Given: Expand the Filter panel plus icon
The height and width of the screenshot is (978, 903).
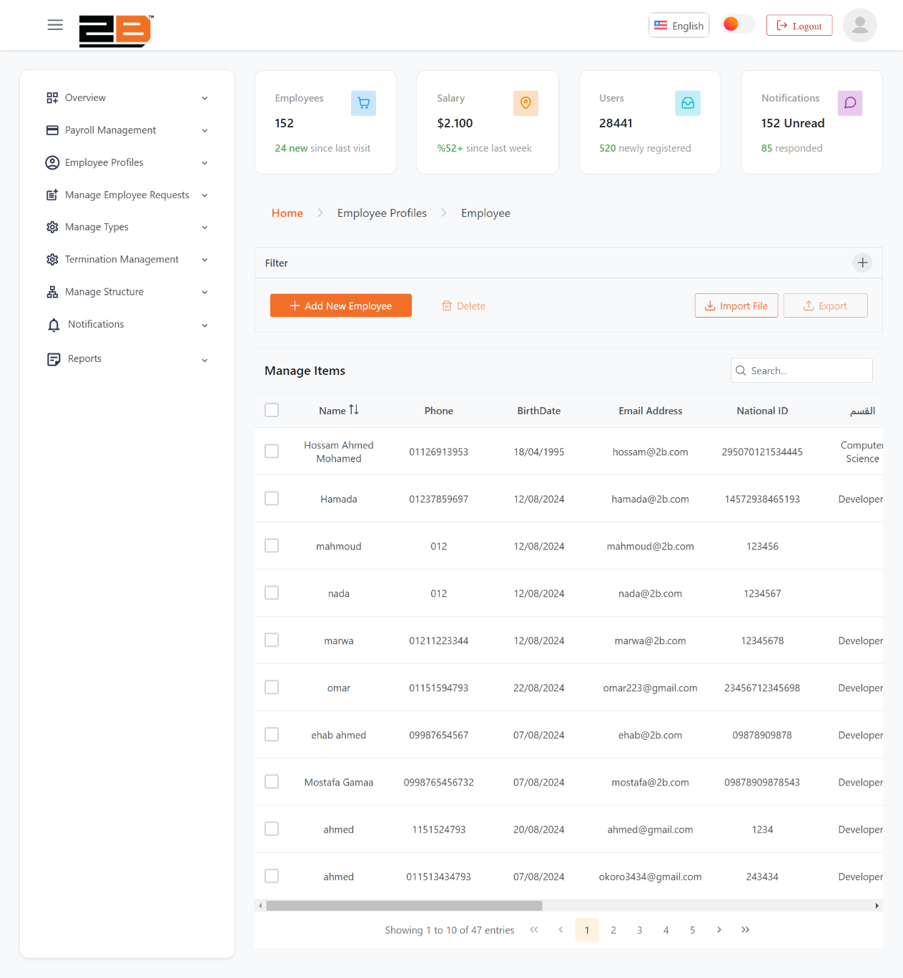Looking at the screenshot, I should tap(862, 263).
